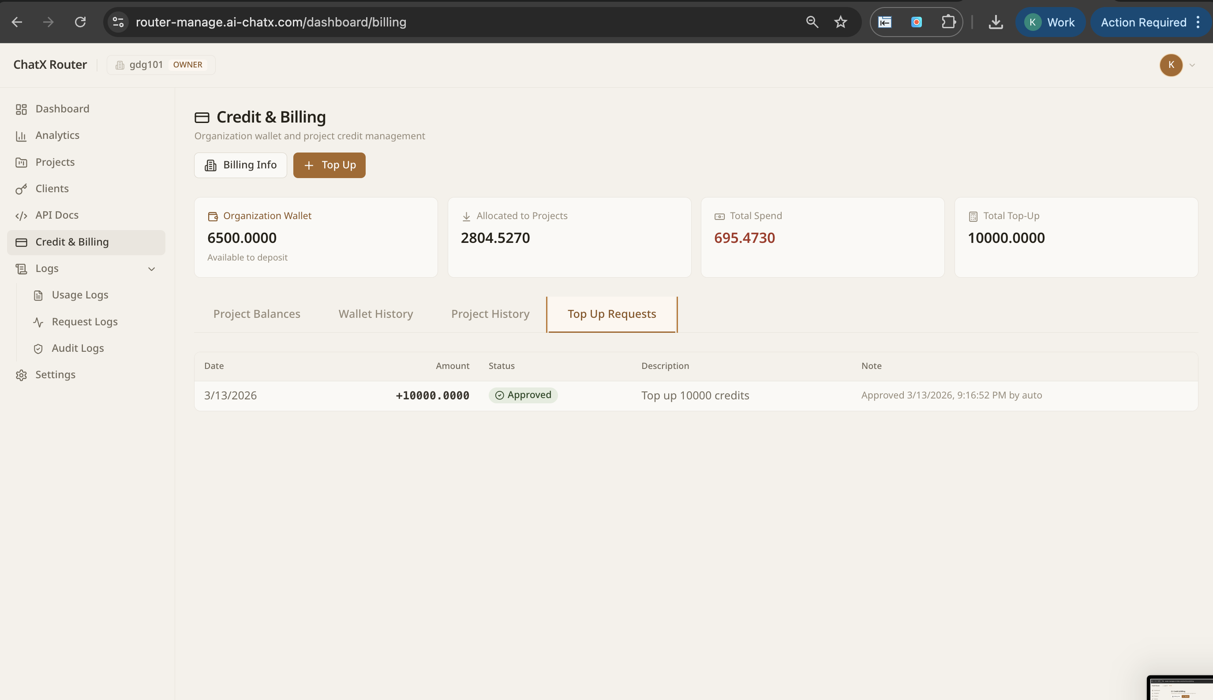Open Analytics in the sidebar
The width and height of the screenshot is (1213, 700).
pos(86,136)
